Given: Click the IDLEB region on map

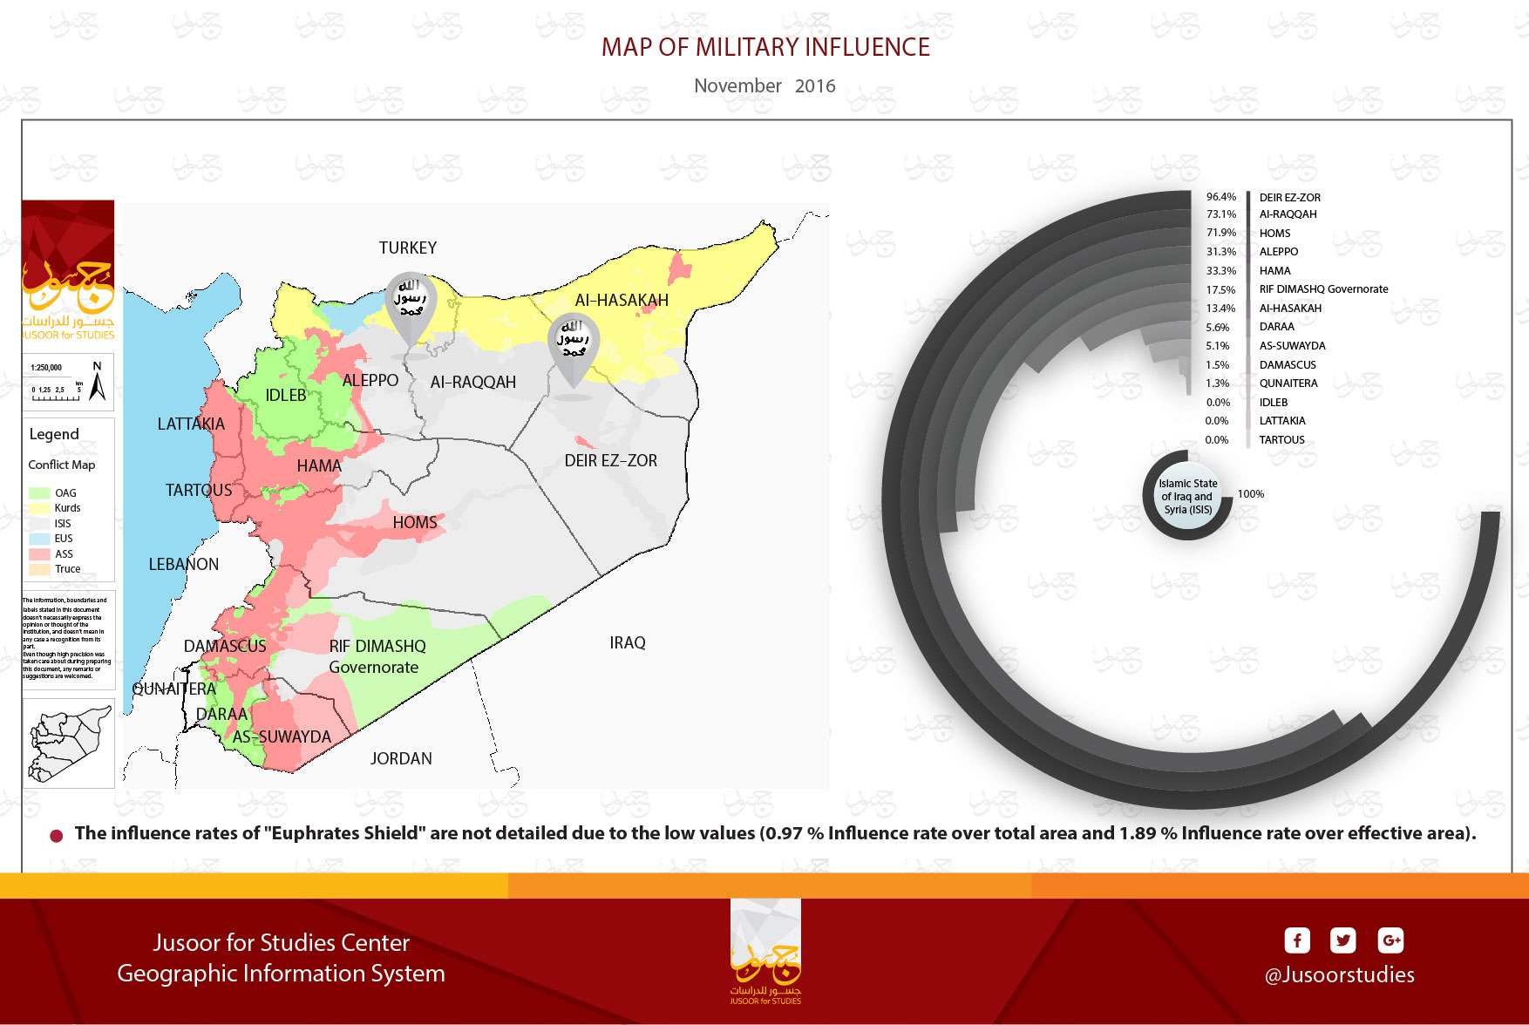Looking at the screenshot, I should point(286,396).
